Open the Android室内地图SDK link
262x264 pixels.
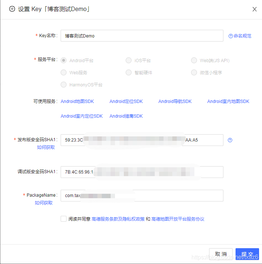pos(228,101)
